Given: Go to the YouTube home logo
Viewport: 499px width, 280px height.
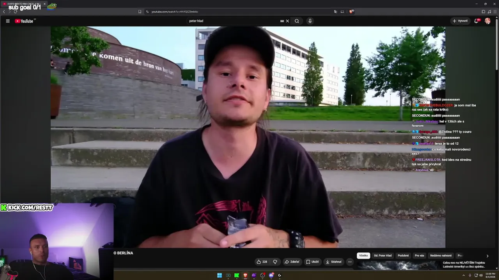Looking at the screenshot, I should (x=25, y=21).
